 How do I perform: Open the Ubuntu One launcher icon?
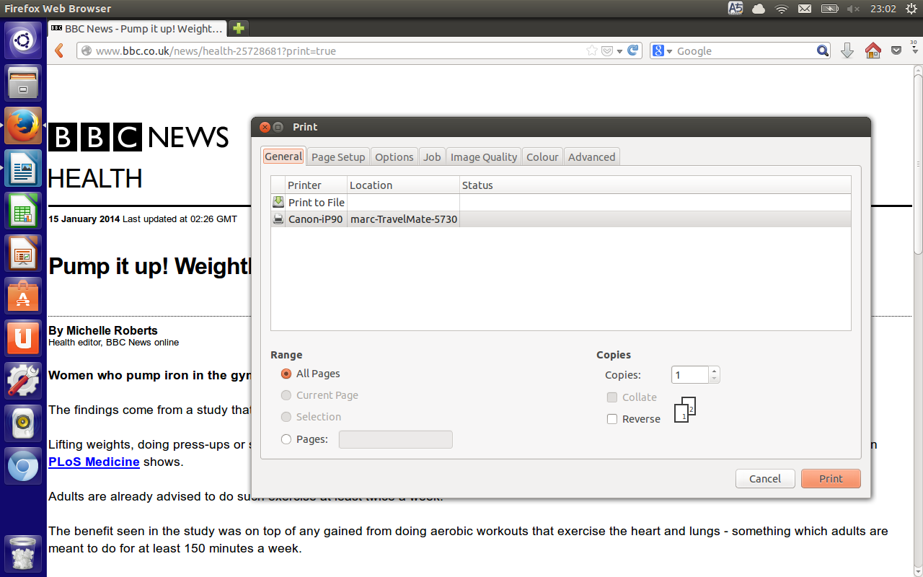(23, 338)
